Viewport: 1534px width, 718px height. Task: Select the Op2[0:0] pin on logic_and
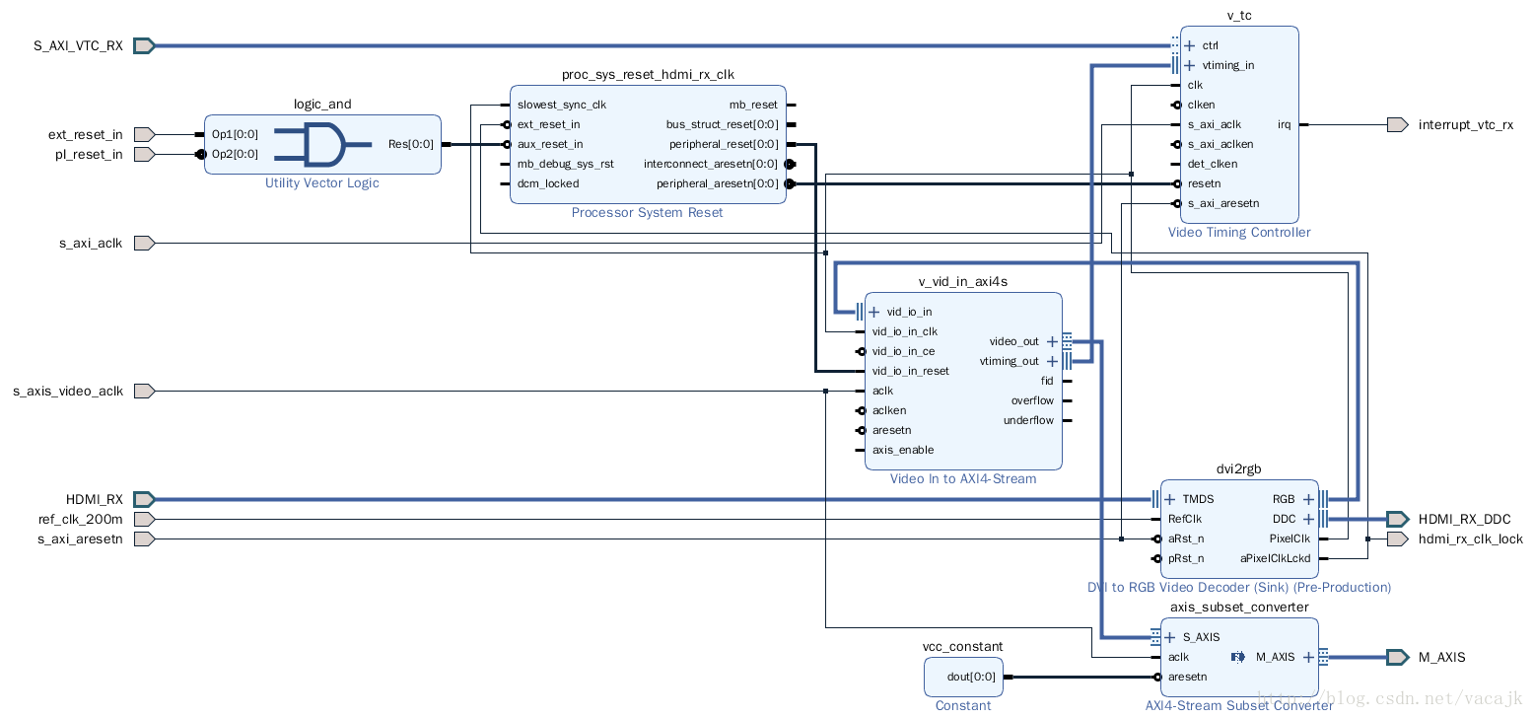tap(235, 154)
